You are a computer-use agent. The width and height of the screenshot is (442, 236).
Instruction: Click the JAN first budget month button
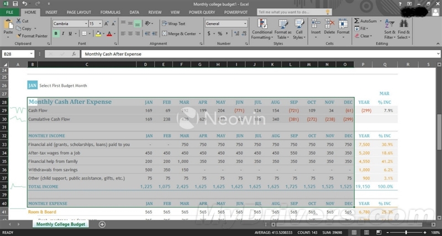point(33,86)
